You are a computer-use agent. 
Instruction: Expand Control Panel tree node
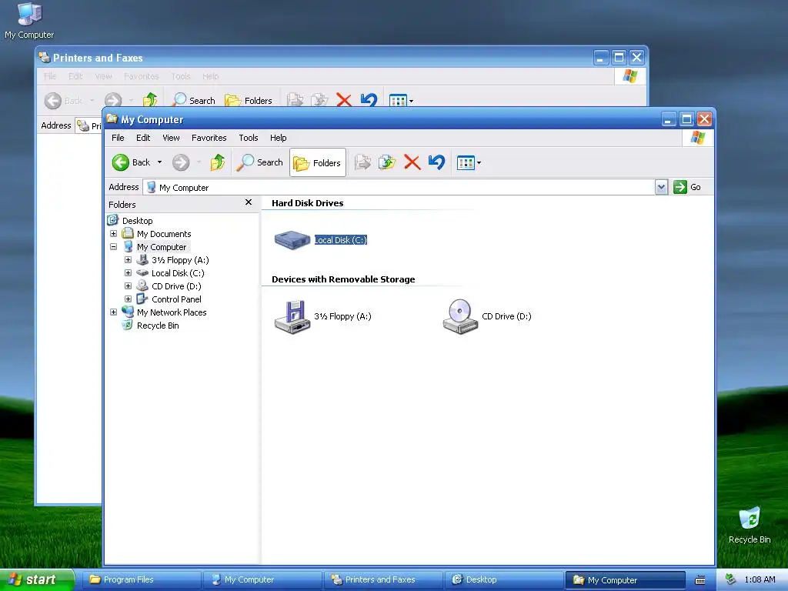tap(129, 299)
